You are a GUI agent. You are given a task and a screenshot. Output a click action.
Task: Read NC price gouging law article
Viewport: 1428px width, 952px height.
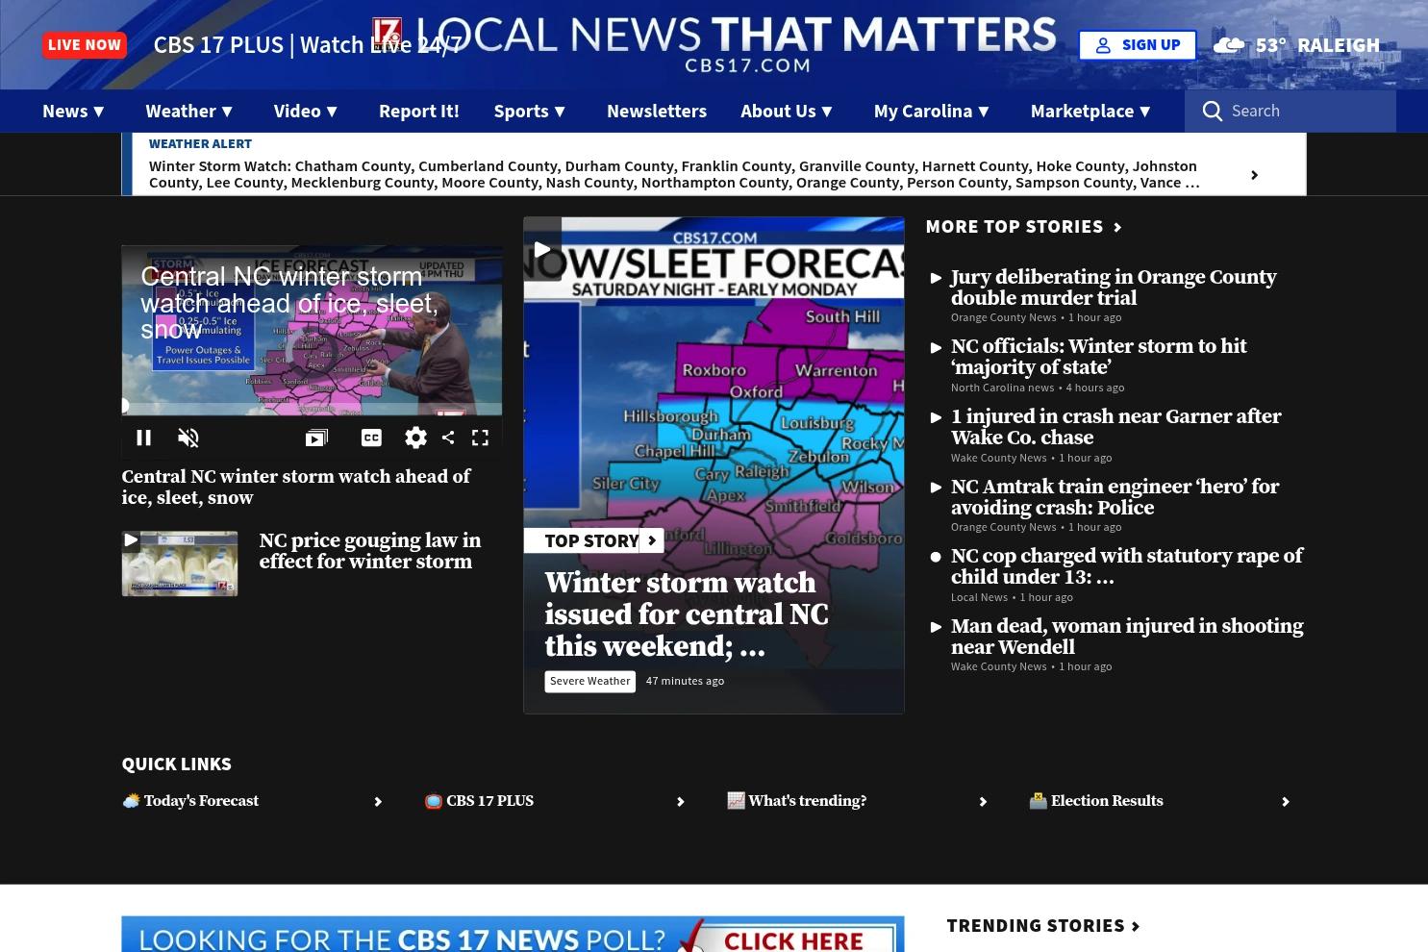click(369, 552)
